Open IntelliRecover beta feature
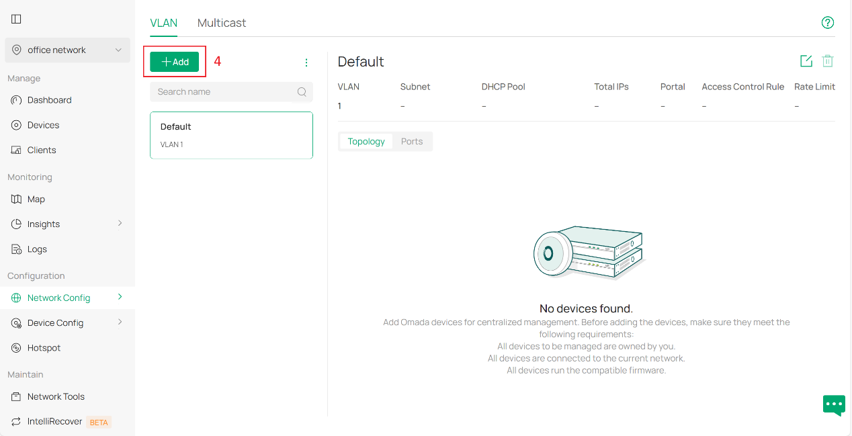 point(54,421)
